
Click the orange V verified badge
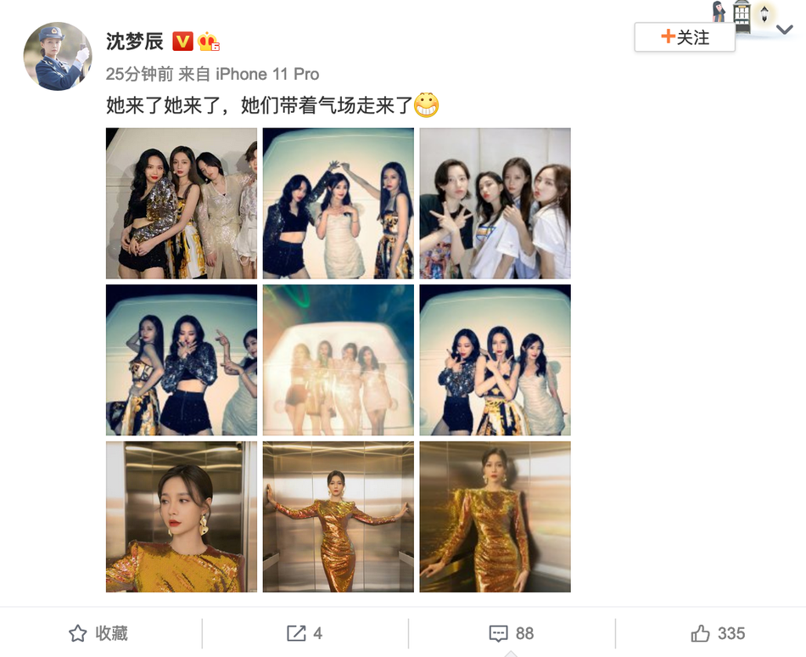pos(182,42)
